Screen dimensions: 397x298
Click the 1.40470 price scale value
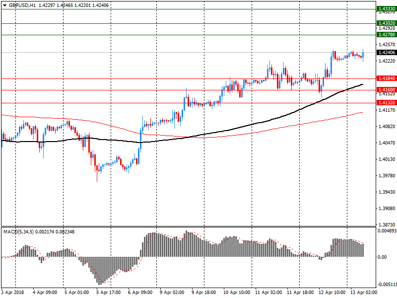coord(387,143)
